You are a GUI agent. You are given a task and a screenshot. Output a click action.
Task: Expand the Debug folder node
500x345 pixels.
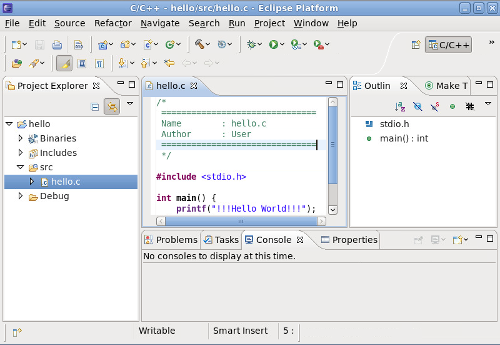[x=21, y=196]
